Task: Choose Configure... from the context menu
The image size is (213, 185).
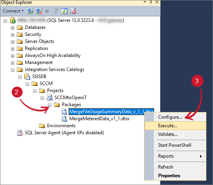Action: (x=175, y=117)
